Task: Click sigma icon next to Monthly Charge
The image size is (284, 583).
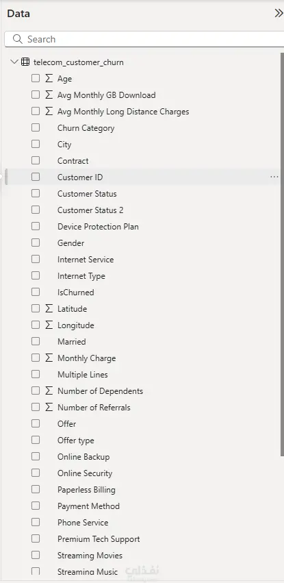Action: coord(49,358)
